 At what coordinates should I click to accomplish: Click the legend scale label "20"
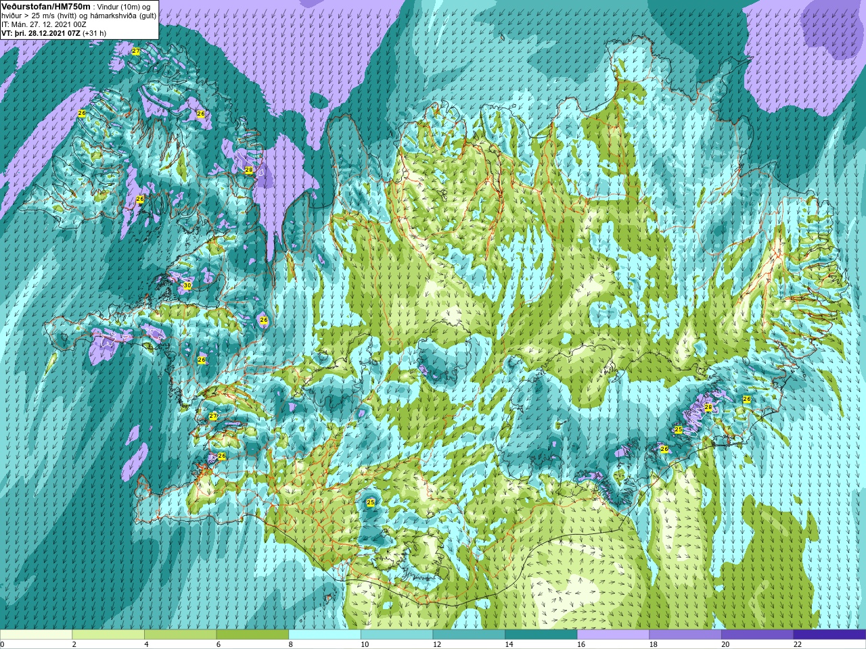click(725, 644)
